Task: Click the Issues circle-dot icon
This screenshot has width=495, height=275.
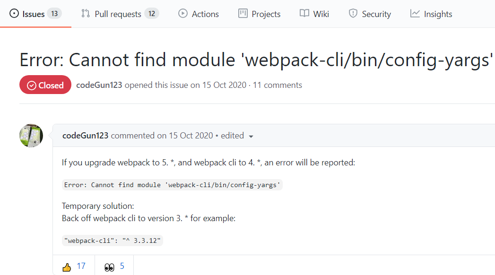Action: pos(14,14)
